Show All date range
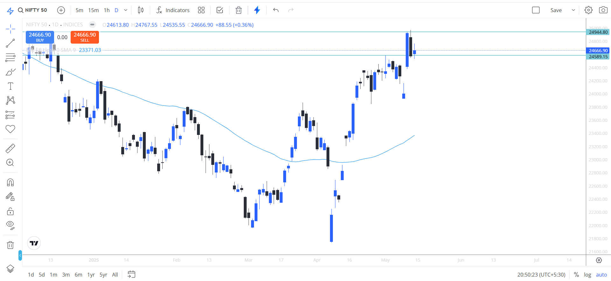The width and height of the screenshot is (611, 281). point(115,275)
